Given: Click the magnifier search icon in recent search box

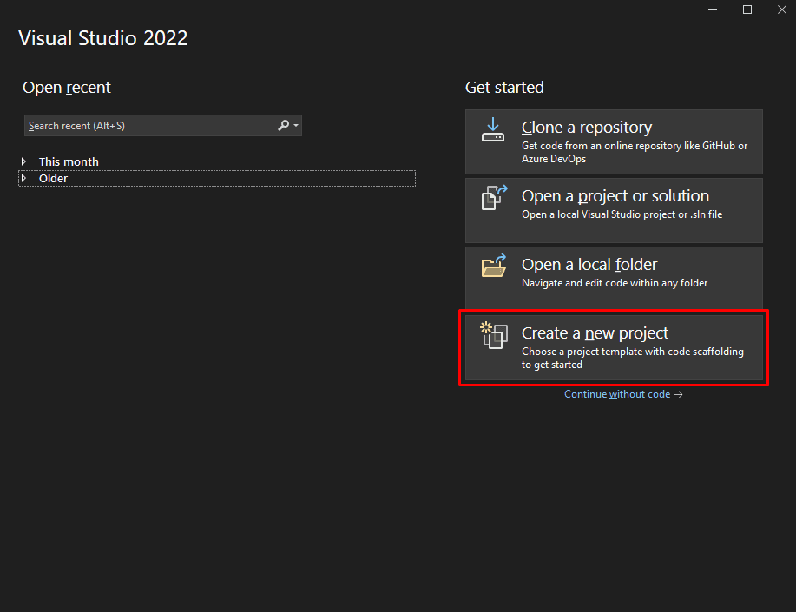Looking at the screenshot, I should click(283, 125).
